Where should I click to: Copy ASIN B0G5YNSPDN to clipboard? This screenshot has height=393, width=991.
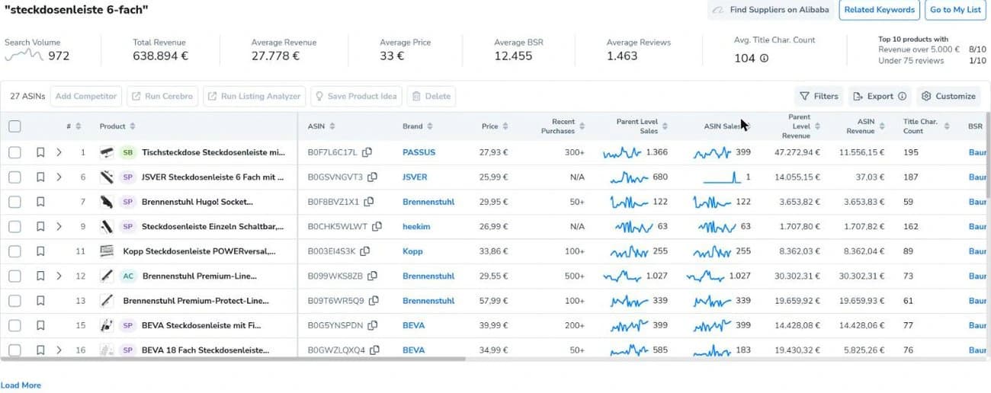[373, 325]
